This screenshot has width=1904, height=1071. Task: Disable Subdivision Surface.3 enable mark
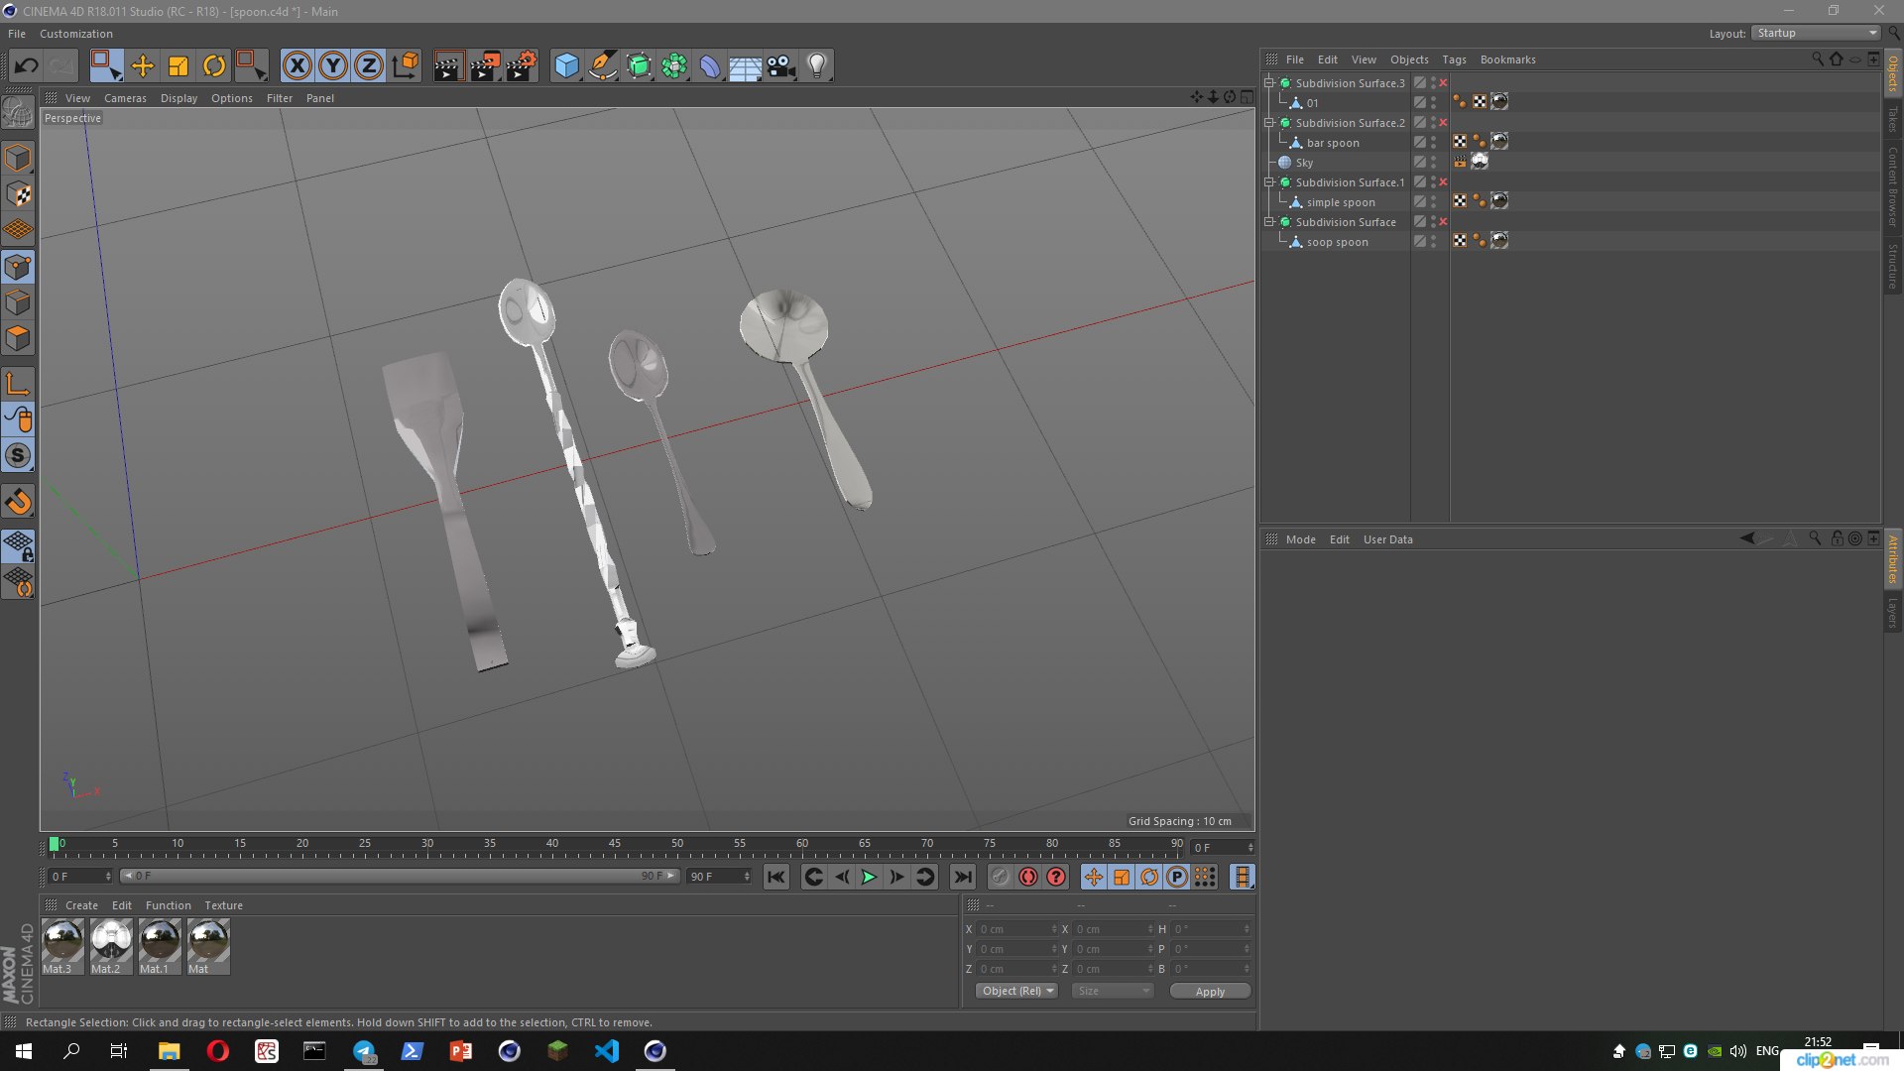click(1443, 83)
